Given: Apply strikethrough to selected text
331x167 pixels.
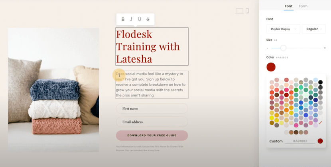Looking at the screenshot, I should (148, 19).
